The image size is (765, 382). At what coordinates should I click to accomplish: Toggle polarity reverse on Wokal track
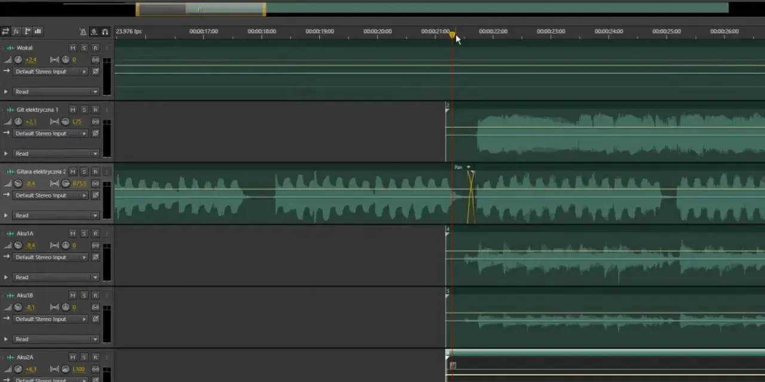click(95, 72)
